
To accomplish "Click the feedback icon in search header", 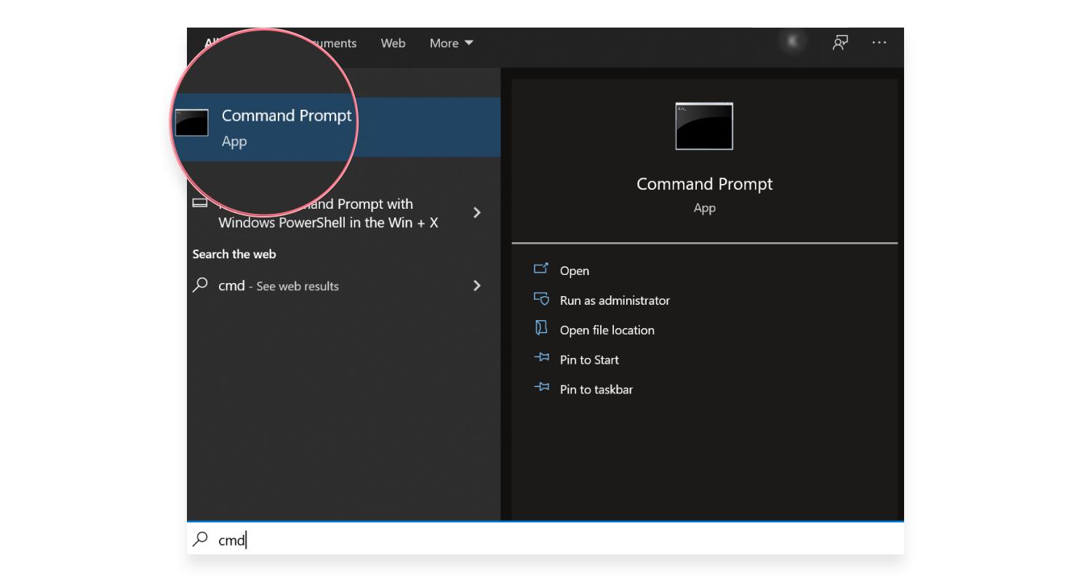I will click(840, 43).
